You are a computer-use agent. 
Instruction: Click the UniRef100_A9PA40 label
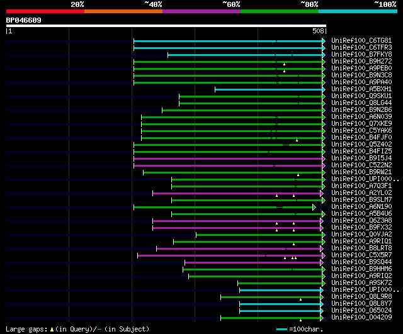tap(361, 82)
